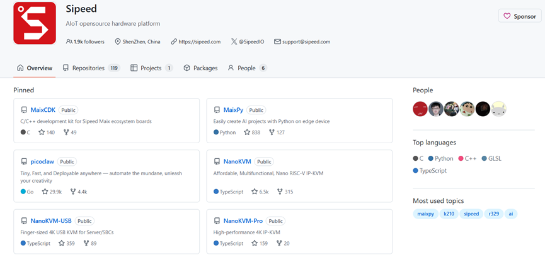View NanoKVM-Pro's 159 stargazers

tap(260, 244)
